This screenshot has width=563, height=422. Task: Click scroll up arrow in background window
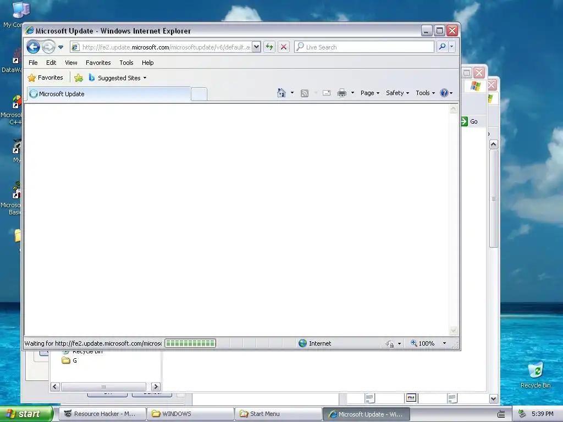point(493,145)
